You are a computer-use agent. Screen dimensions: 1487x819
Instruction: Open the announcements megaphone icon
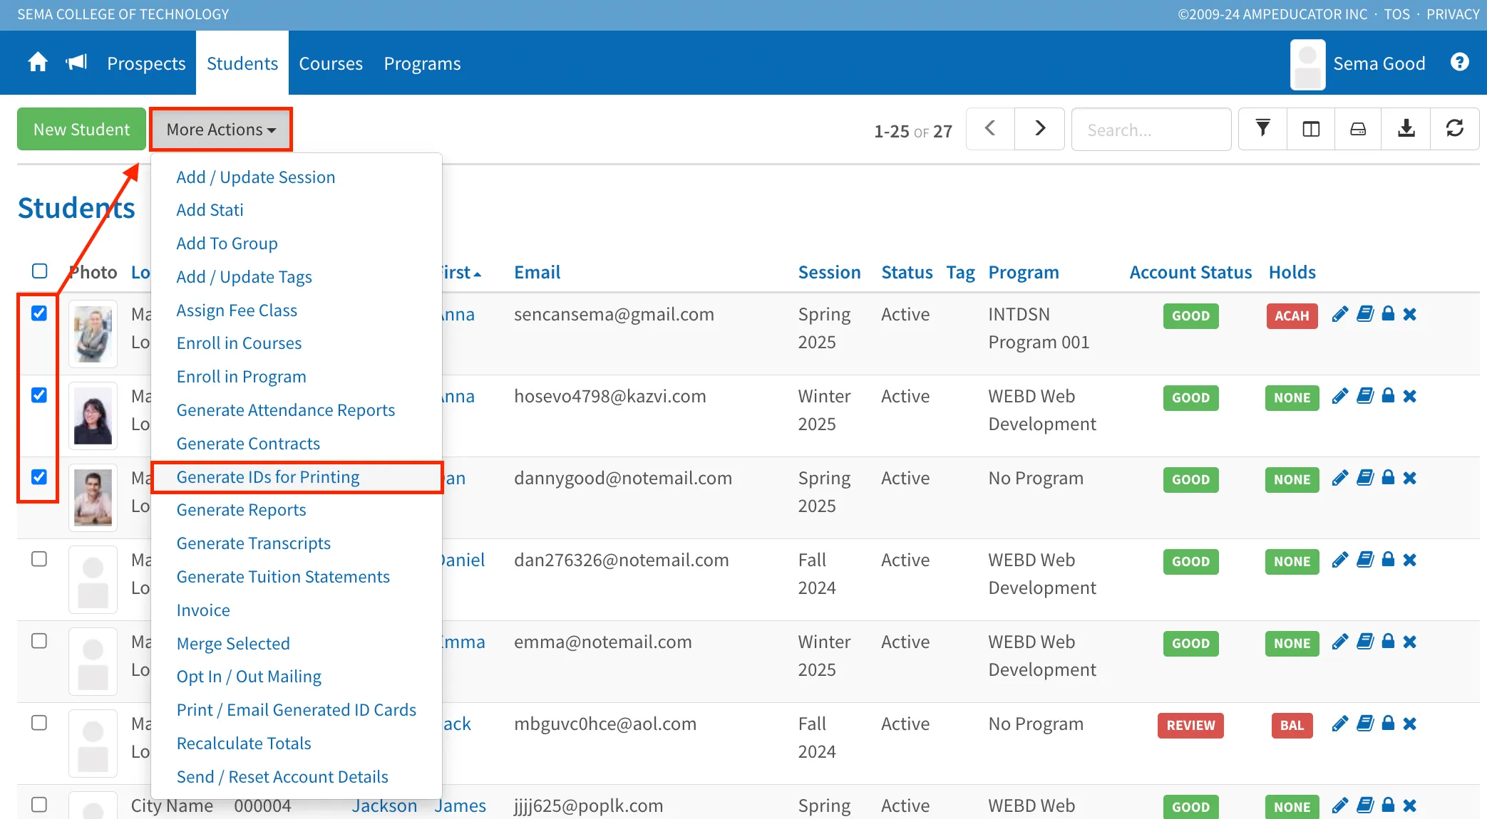[76, 63]
